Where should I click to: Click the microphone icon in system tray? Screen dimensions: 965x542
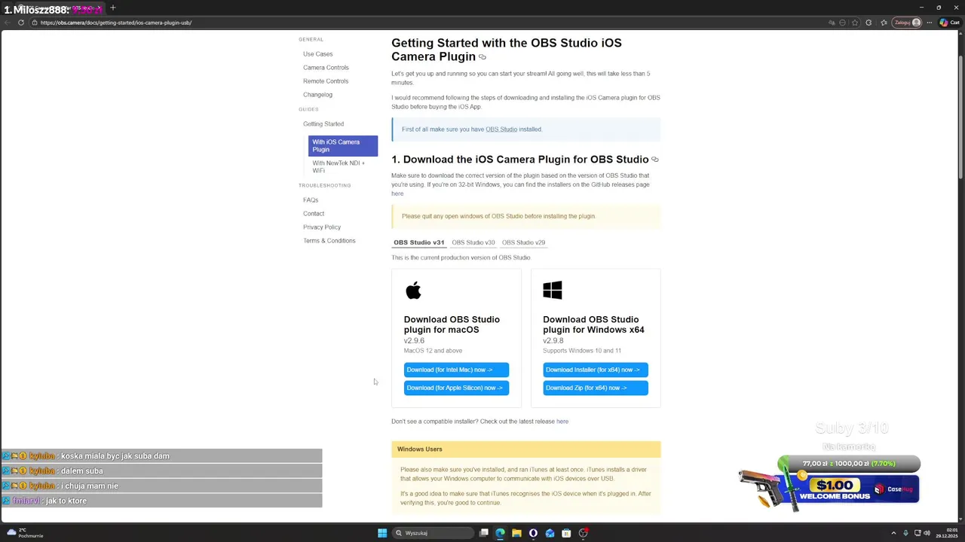tap(905, 533)
